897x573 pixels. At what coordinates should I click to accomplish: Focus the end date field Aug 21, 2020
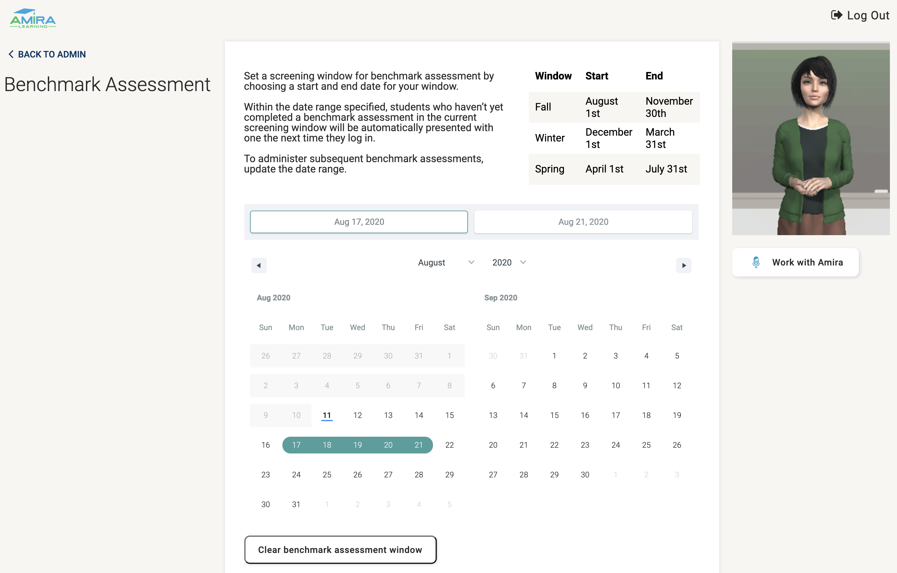coord(583,222)
